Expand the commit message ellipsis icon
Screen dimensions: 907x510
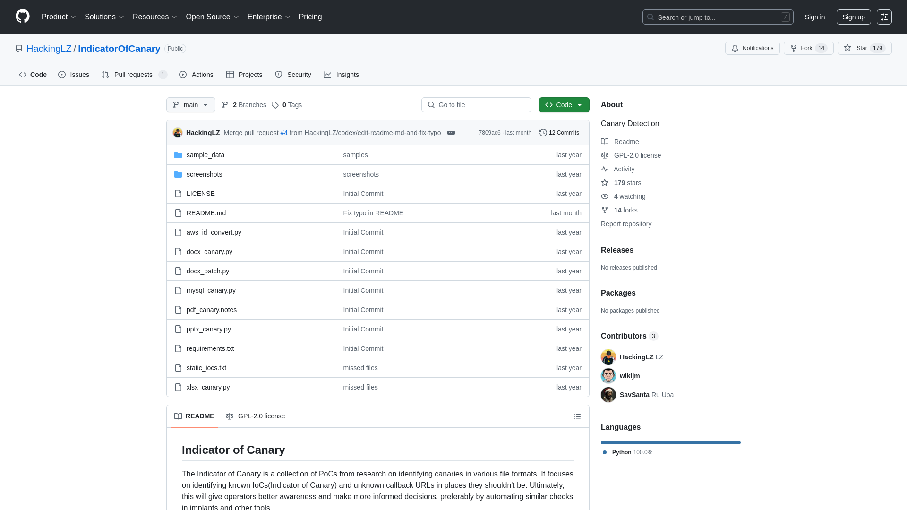[x=451, y=133]
